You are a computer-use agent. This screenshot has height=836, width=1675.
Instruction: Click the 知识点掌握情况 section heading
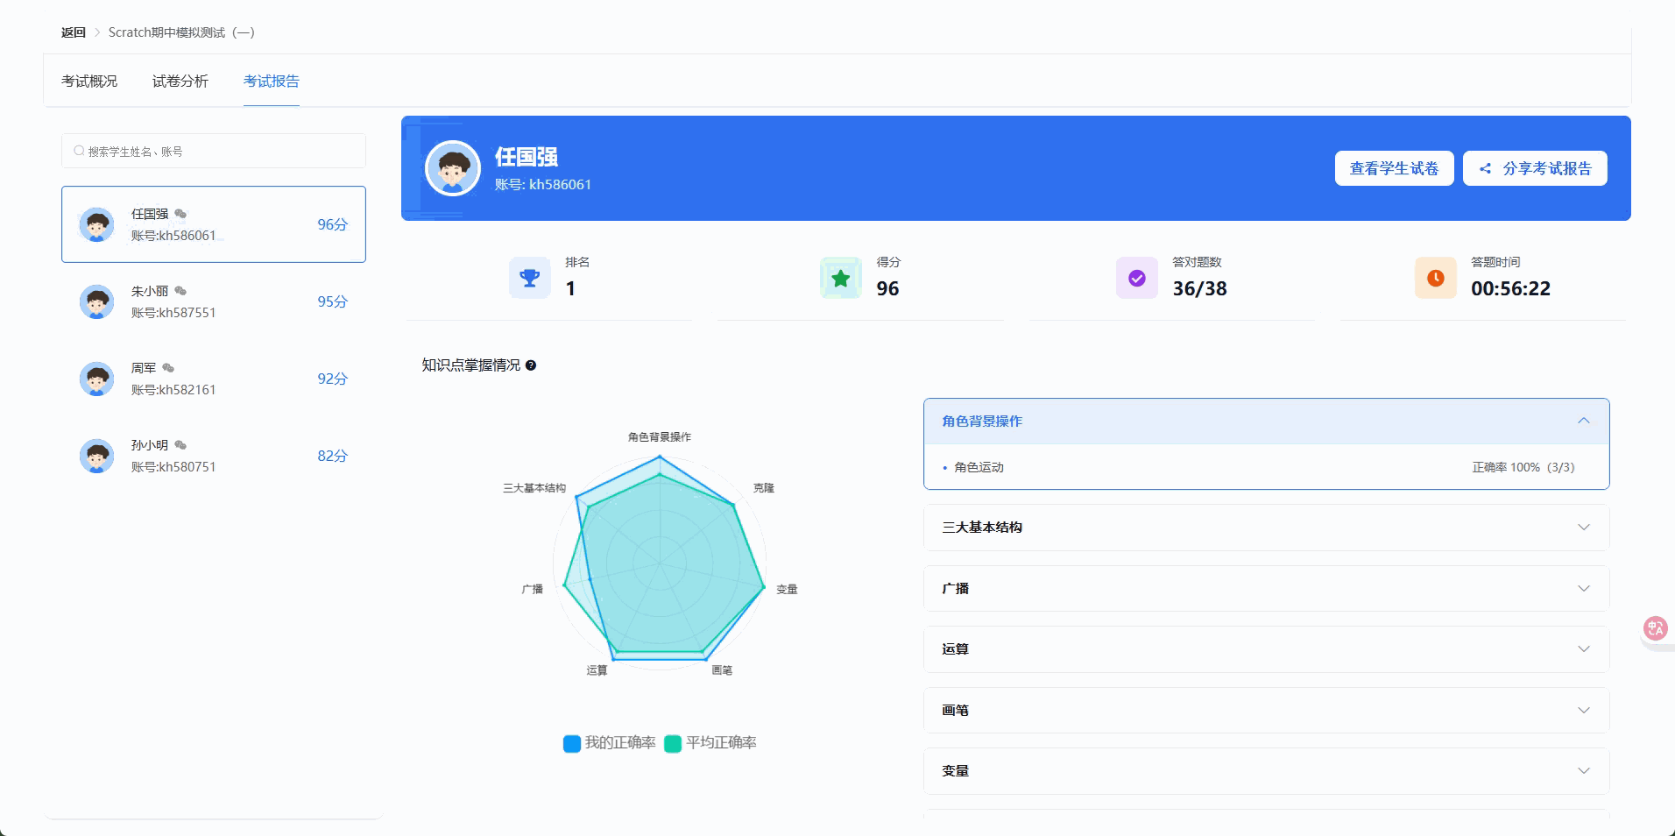point(471,365)
